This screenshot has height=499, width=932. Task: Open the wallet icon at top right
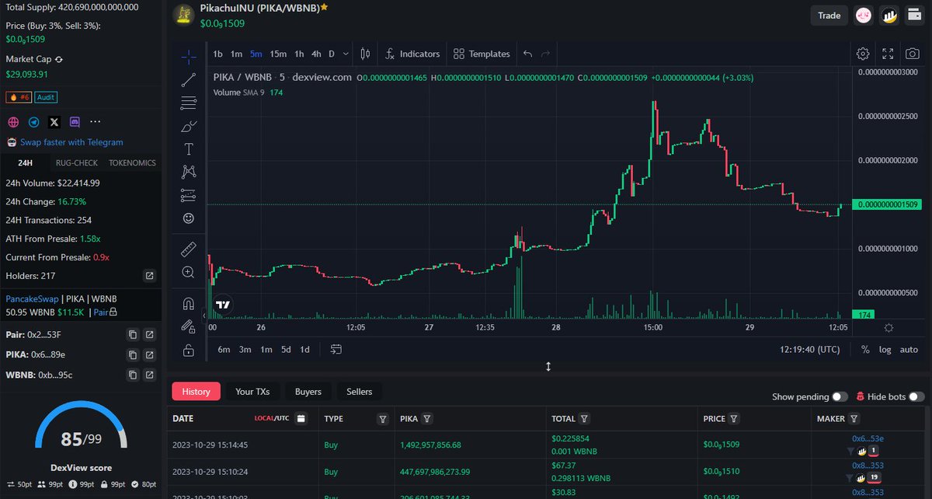pyautogui.click(x=914, y=15)
